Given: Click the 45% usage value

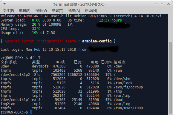Looking at the screenshot, I should pyautogui.click(x=108, y=100).
